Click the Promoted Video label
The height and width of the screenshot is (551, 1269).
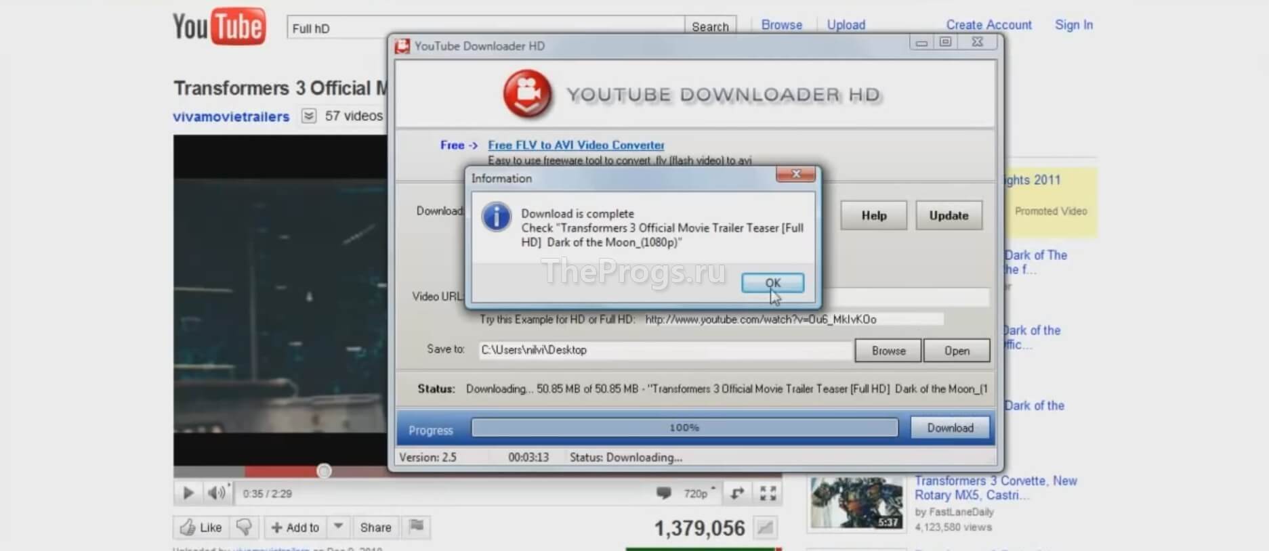[1050, 211]
